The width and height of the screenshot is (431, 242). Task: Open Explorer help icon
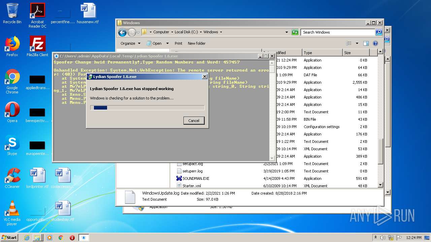375,43
